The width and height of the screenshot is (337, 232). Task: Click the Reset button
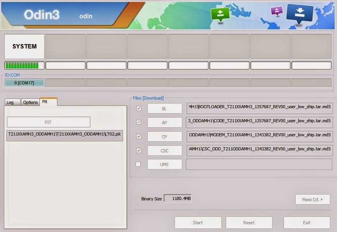(x=249, y=223)
